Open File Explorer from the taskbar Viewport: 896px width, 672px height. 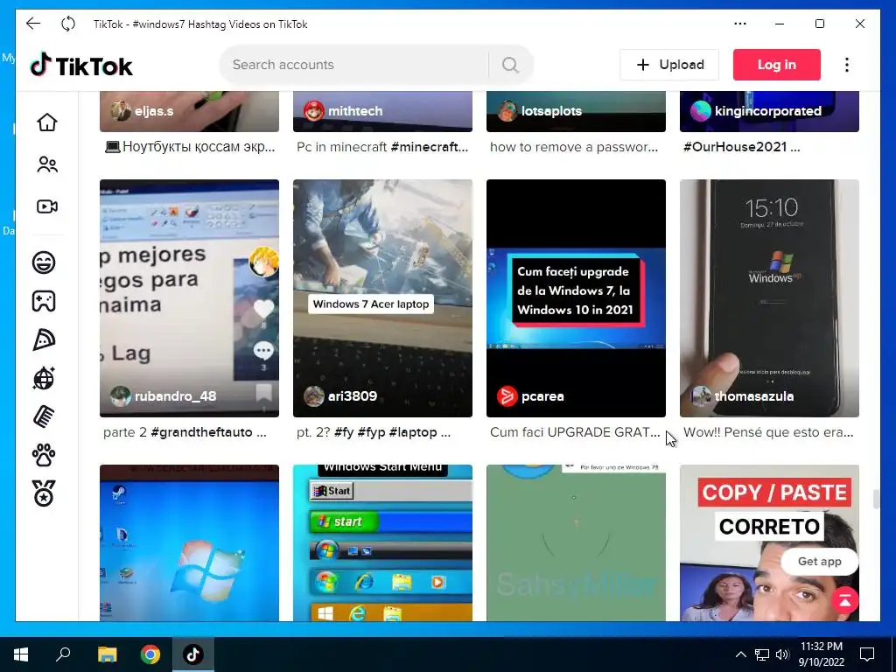click(107, 654)
